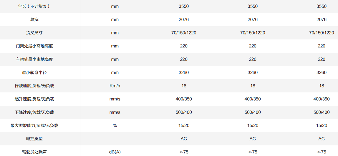The width and height of the screenshot is (338, 156).
Task: Click the 货叉尺寸 row label
Action: (34, 33)
